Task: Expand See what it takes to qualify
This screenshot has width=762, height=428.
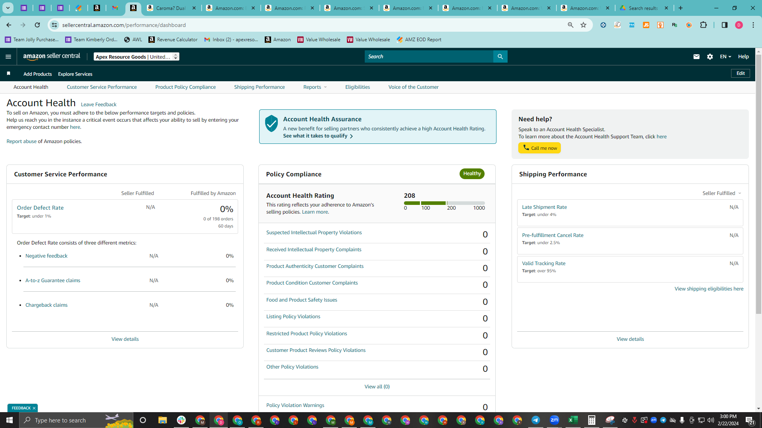Action: (x=318, y=136)
